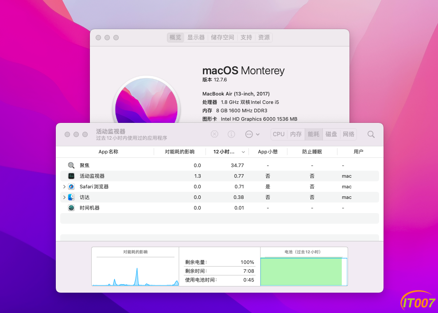Select the 访达 row name
Image resolution: width=438 pixels, height=313 pixels.
(85, 197)
